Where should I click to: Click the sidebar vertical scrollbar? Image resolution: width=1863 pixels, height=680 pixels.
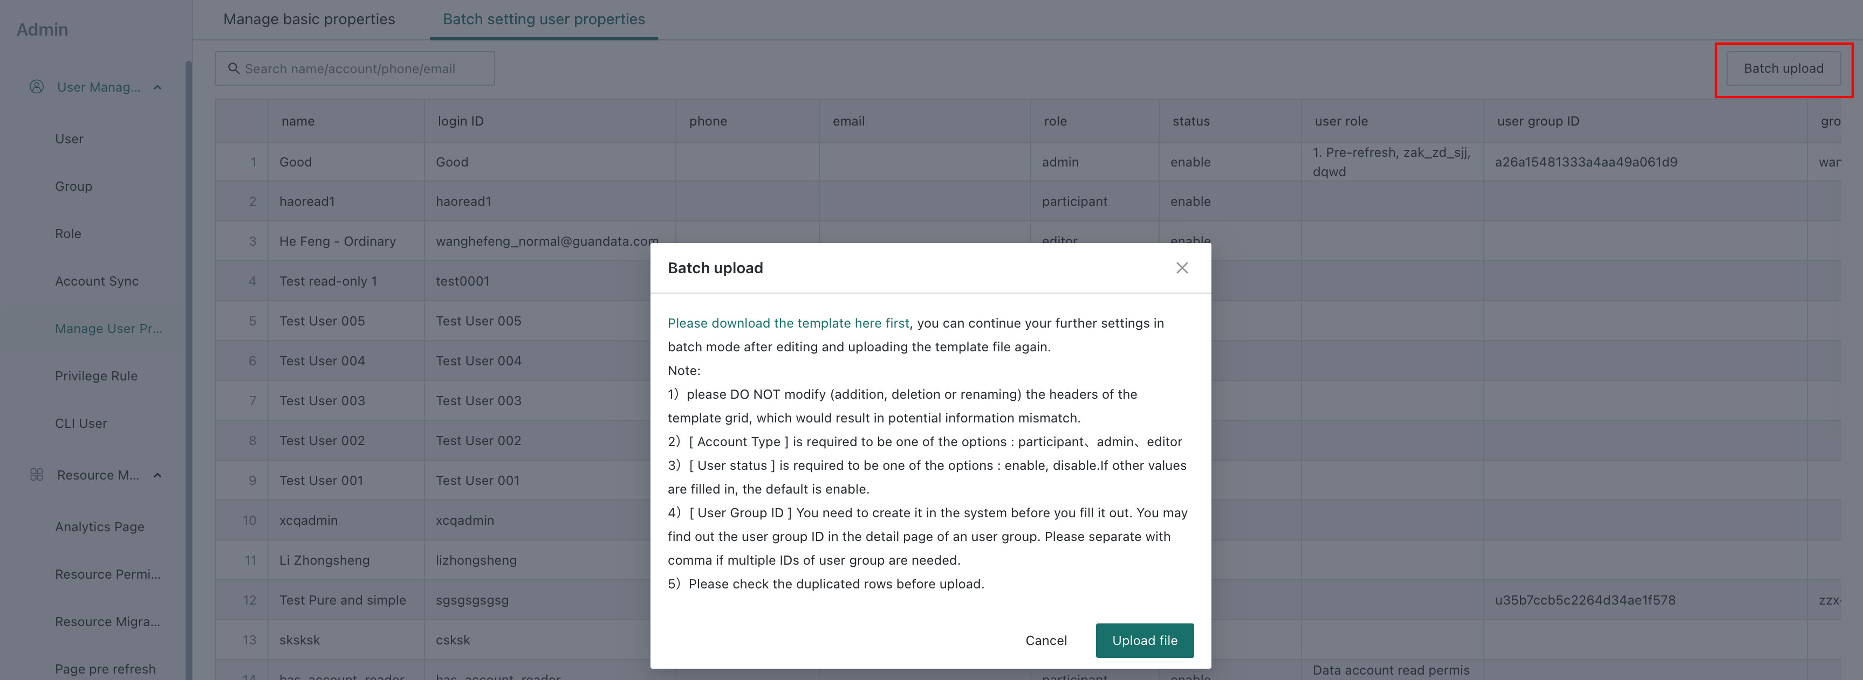point(189,369)
